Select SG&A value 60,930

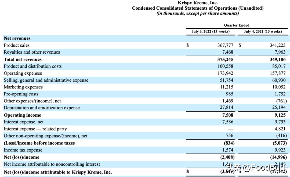[x=279, y=80]
